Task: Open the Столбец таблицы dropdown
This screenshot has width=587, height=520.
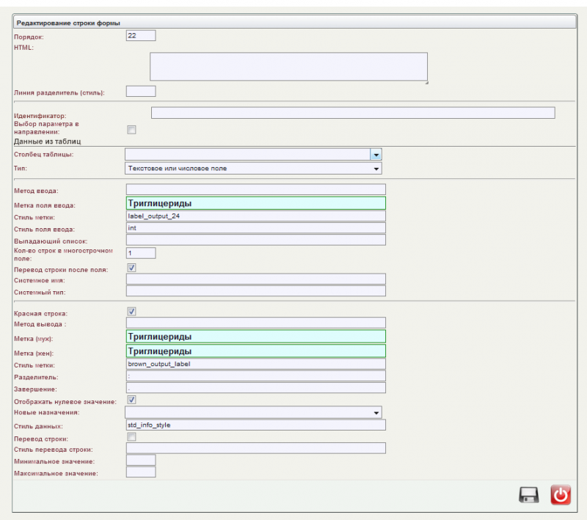Action: coord(376,154)
